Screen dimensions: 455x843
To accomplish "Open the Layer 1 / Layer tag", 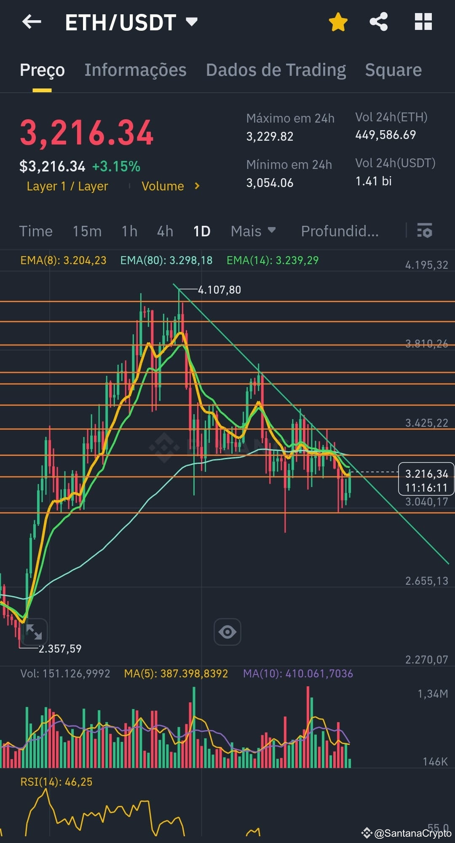I will point(67,186).
